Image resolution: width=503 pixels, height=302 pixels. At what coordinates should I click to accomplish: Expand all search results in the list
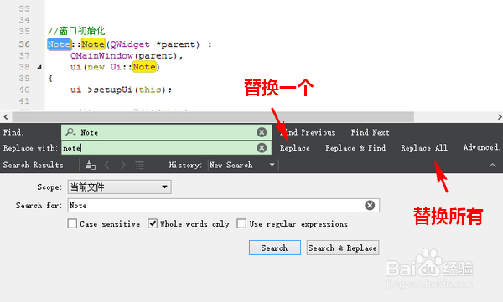pos(139,165)
